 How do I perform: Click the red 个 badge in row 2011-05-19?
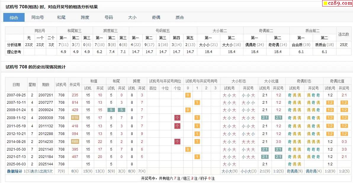pos(177,126)
